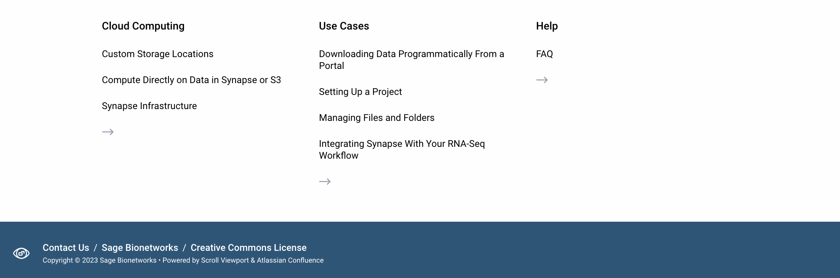Select the Cloud Computing section heading
This screenshot has width=840, height=278.
(x=143, y=26)
